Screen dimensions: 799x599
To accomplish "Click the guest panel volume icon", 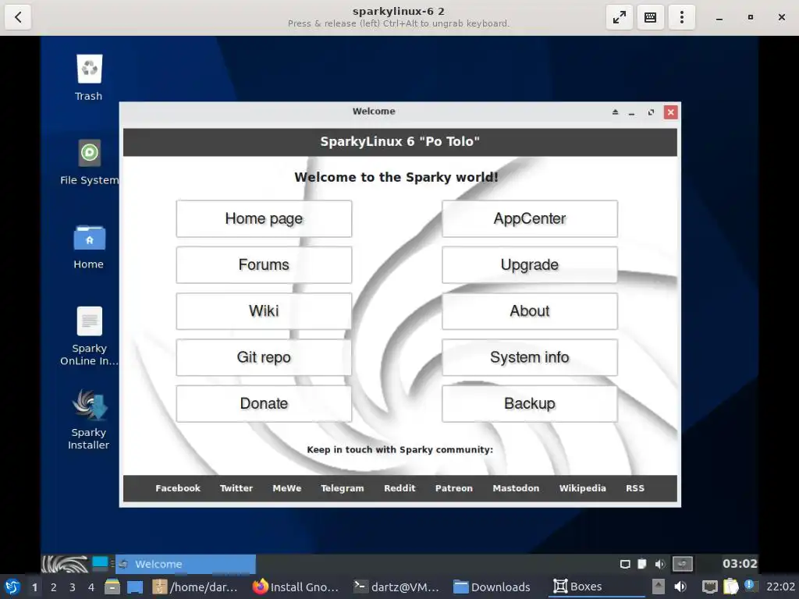I will pyautogui.click(x=660, y=564).
